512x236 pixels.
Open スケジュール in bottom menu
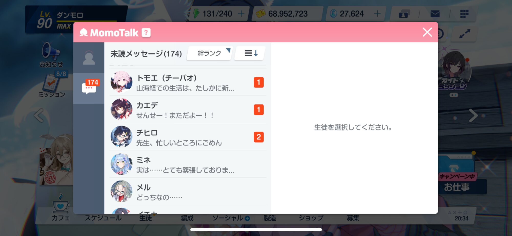click(103, 218)
